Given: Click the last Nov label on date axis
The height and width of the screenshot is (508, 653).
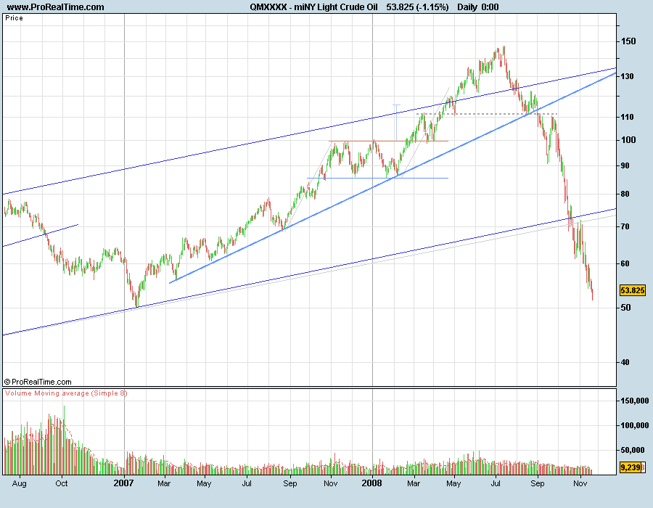Looking at the screenshot, I should point(580,483).
